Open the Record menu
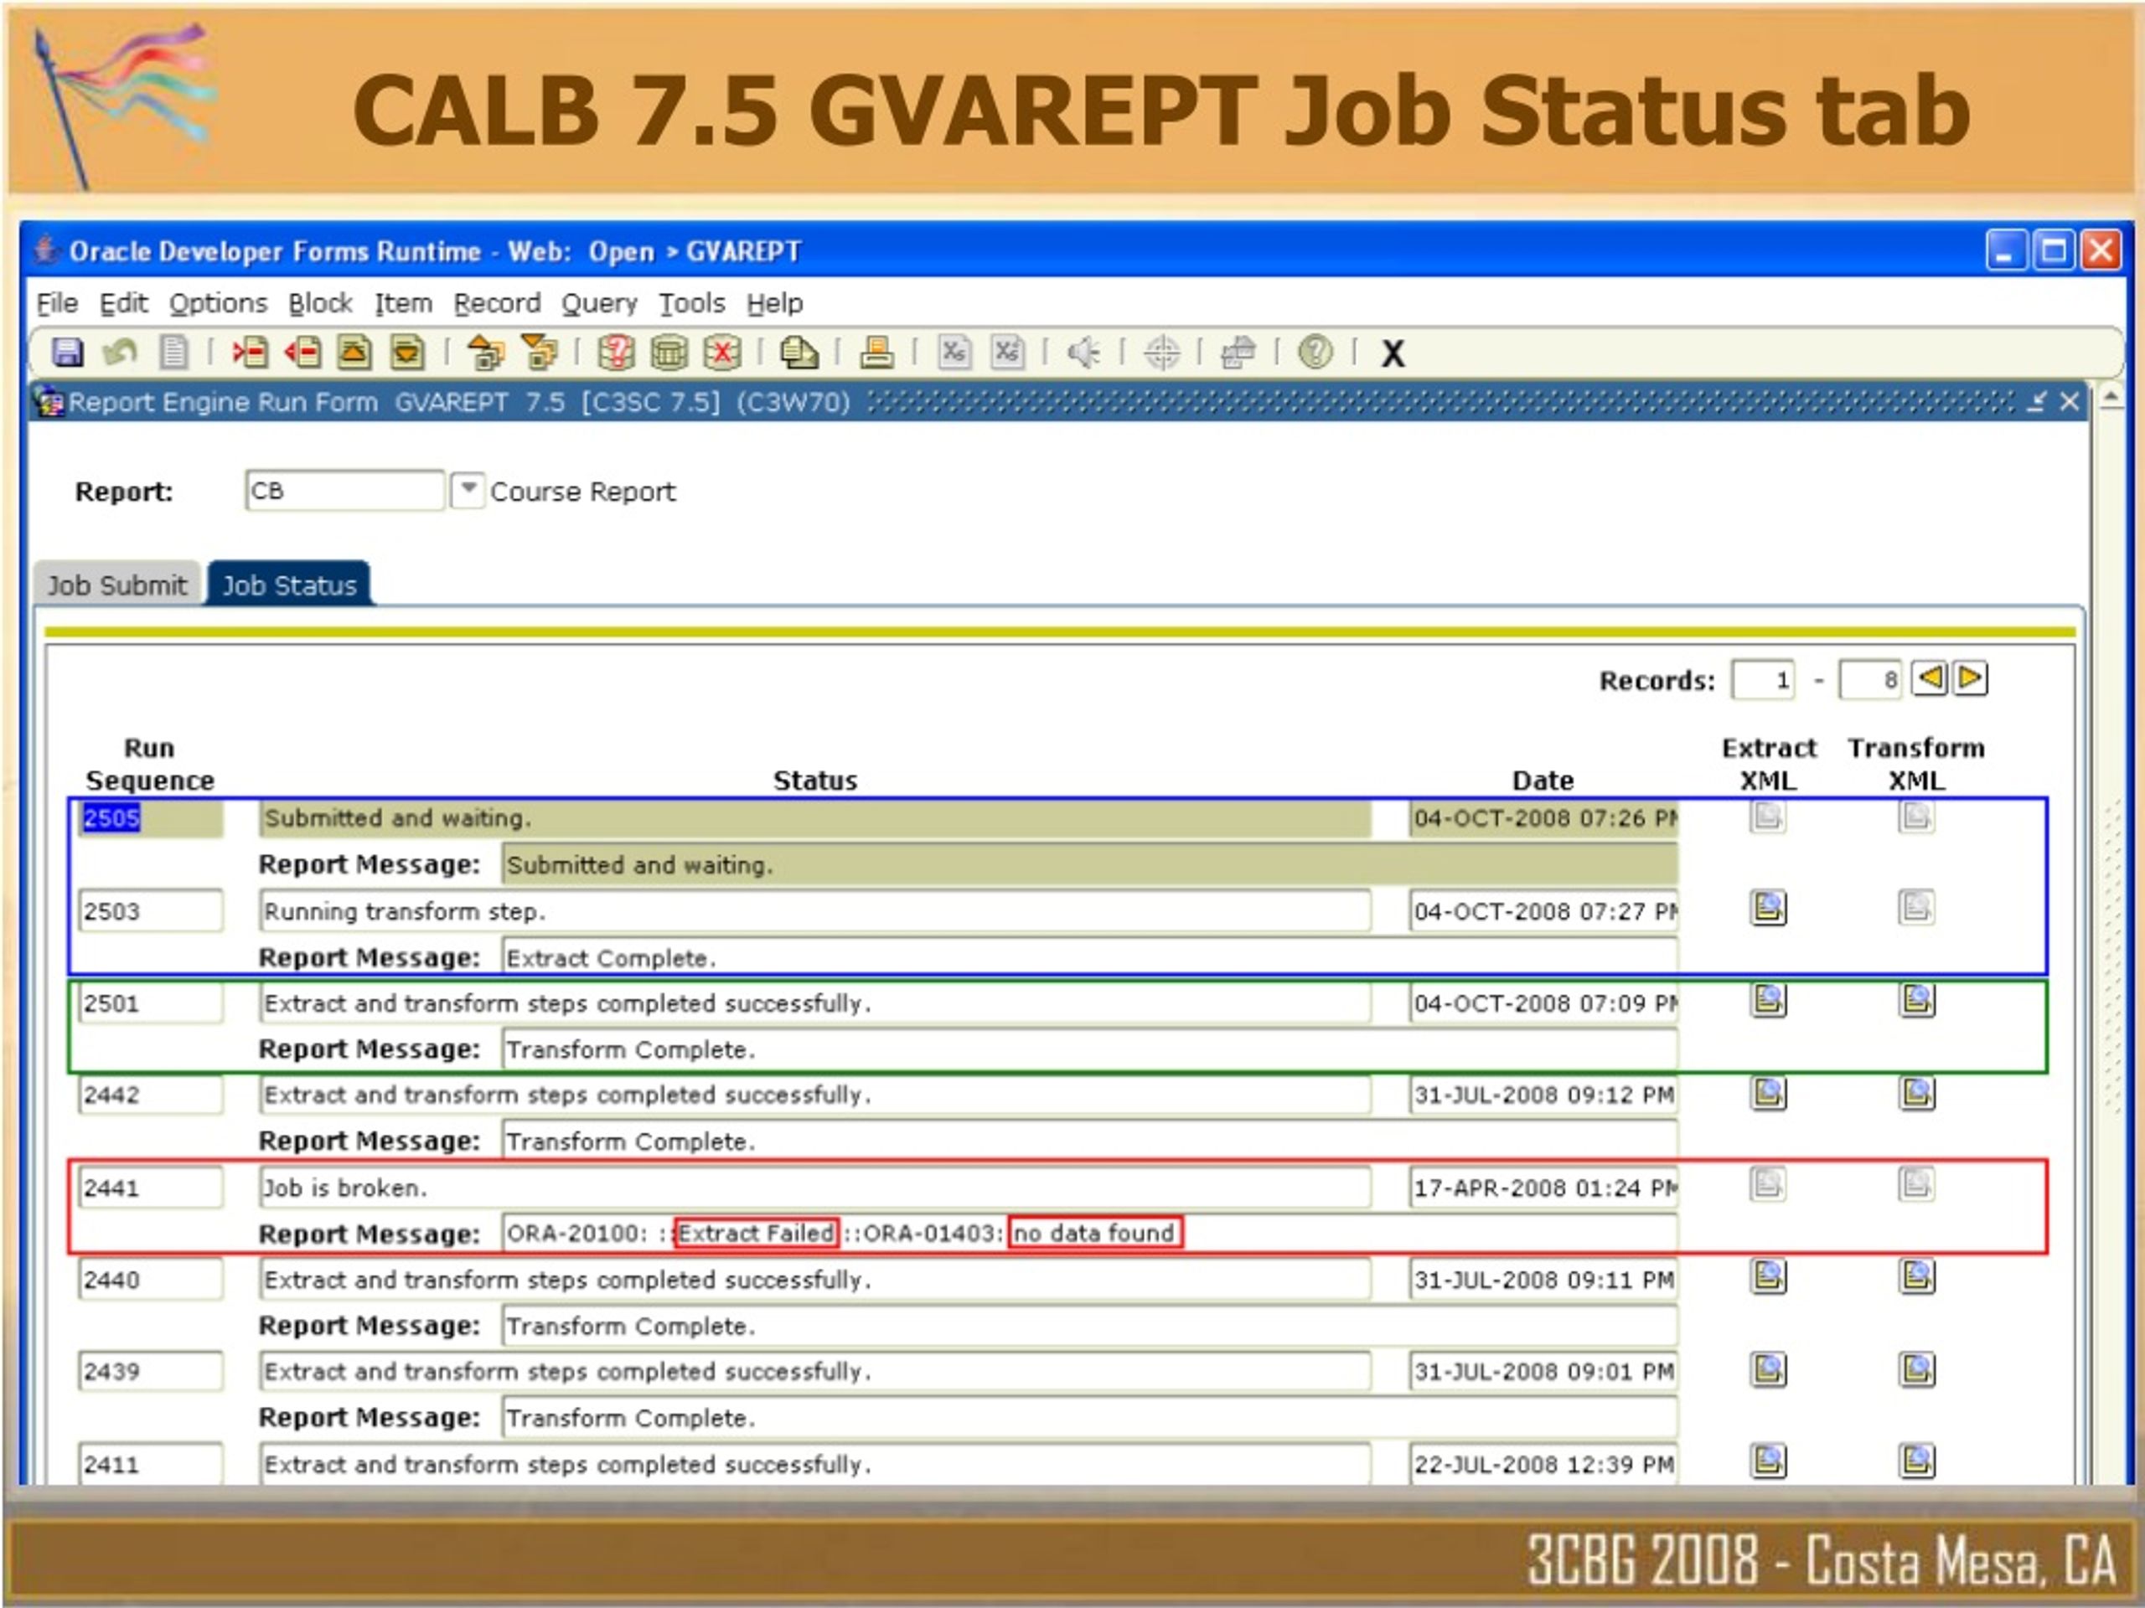Screen dimensions: 2145x1608 (x=497, y=303)
